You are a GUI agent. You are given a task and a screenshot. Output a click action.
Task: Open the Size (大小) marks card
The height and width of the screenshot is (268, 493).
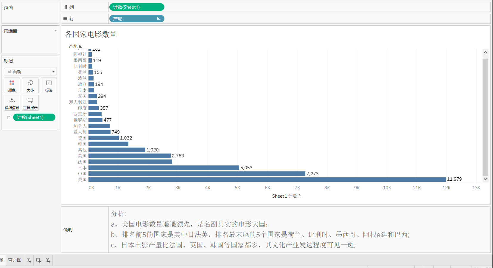point(30,85)
